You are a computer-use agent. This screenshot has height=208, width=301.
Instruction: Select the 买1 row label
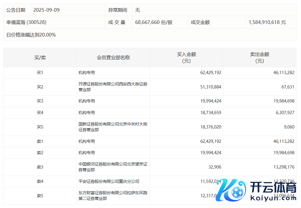point(40,73)
